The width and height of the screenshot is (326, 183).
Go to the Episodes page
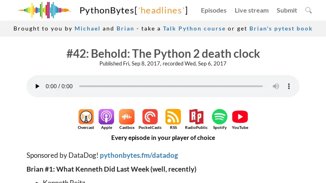click(214, 10)
